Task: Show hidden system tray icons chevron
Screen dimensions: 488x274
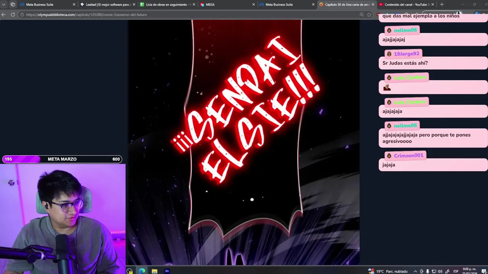Action: [x=415, y=271]
